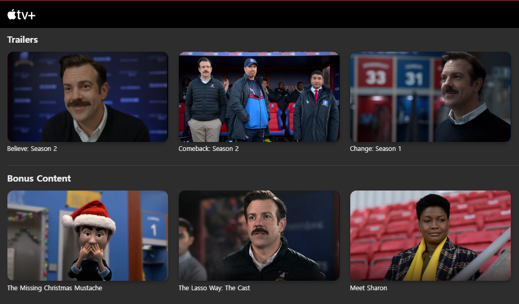The height and width of the screenshot is (304, 519).
Task: Click the 'Change: Season 1' title text
Action: point(375,149)
